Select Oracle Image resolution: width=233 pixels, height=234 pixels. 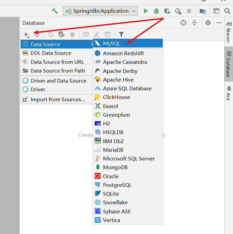[128, 176]
